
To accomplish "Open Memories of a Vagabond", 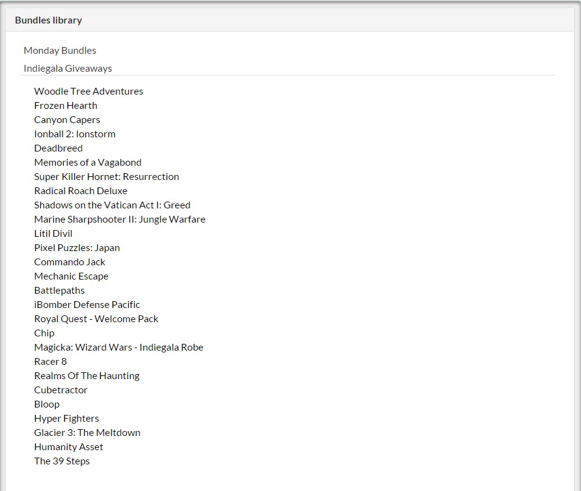I will click(88, 163).
